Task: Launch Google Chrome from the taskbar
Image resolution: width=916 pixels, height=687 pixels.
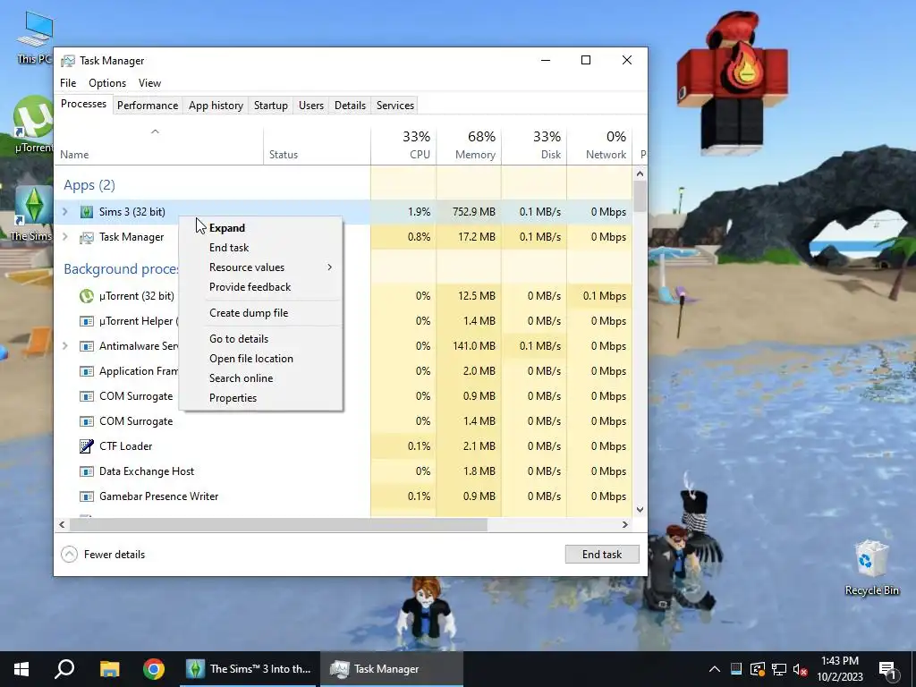Action: click(x=154, y=669)
